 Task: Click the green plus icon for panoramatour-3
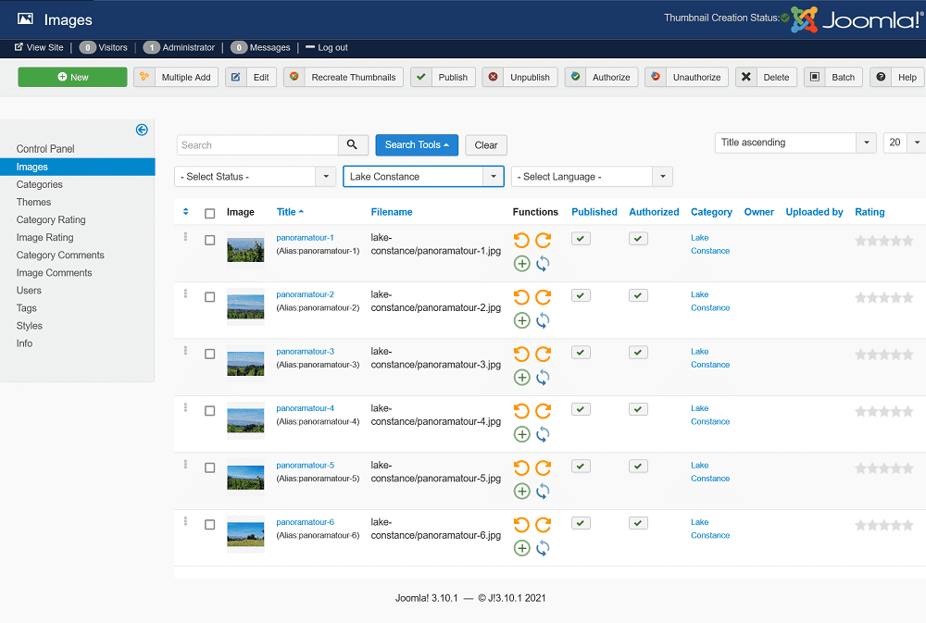[521, 378]
